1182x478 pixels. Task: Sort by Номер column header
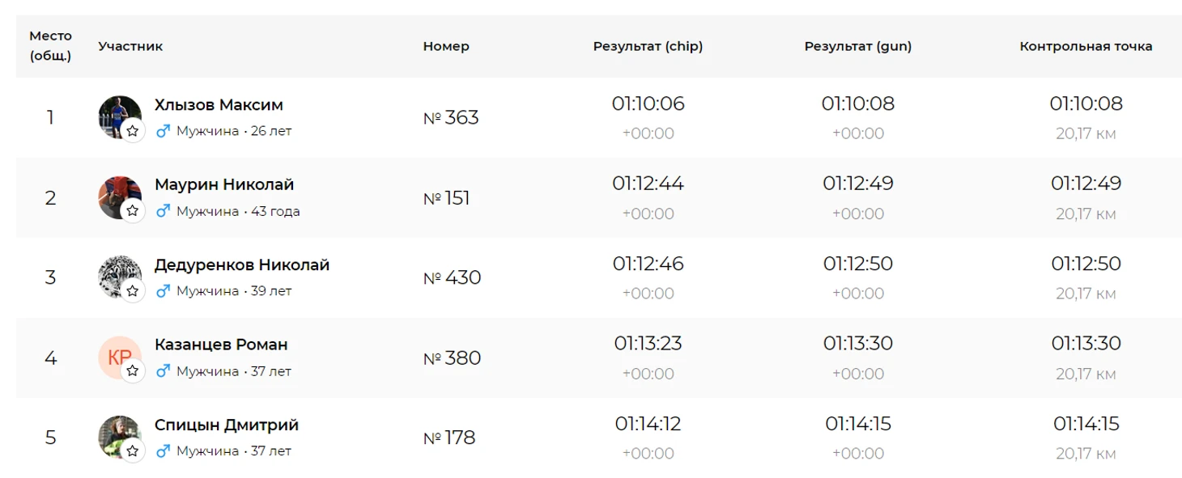[x=446, y=46]
